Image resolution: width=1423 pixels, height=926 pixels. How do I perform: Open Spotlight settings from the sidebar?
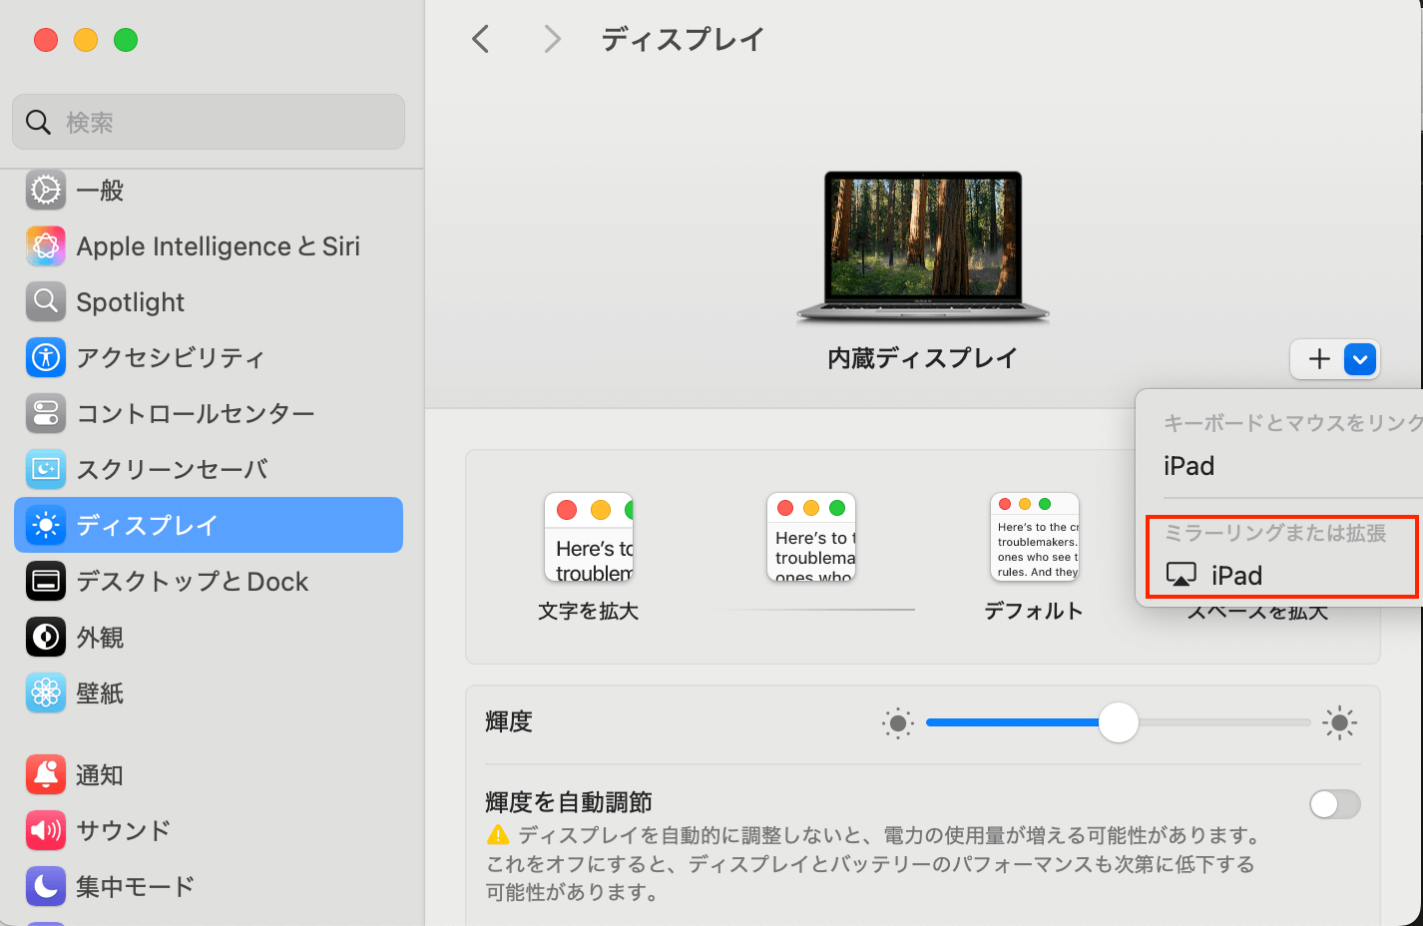46,301
